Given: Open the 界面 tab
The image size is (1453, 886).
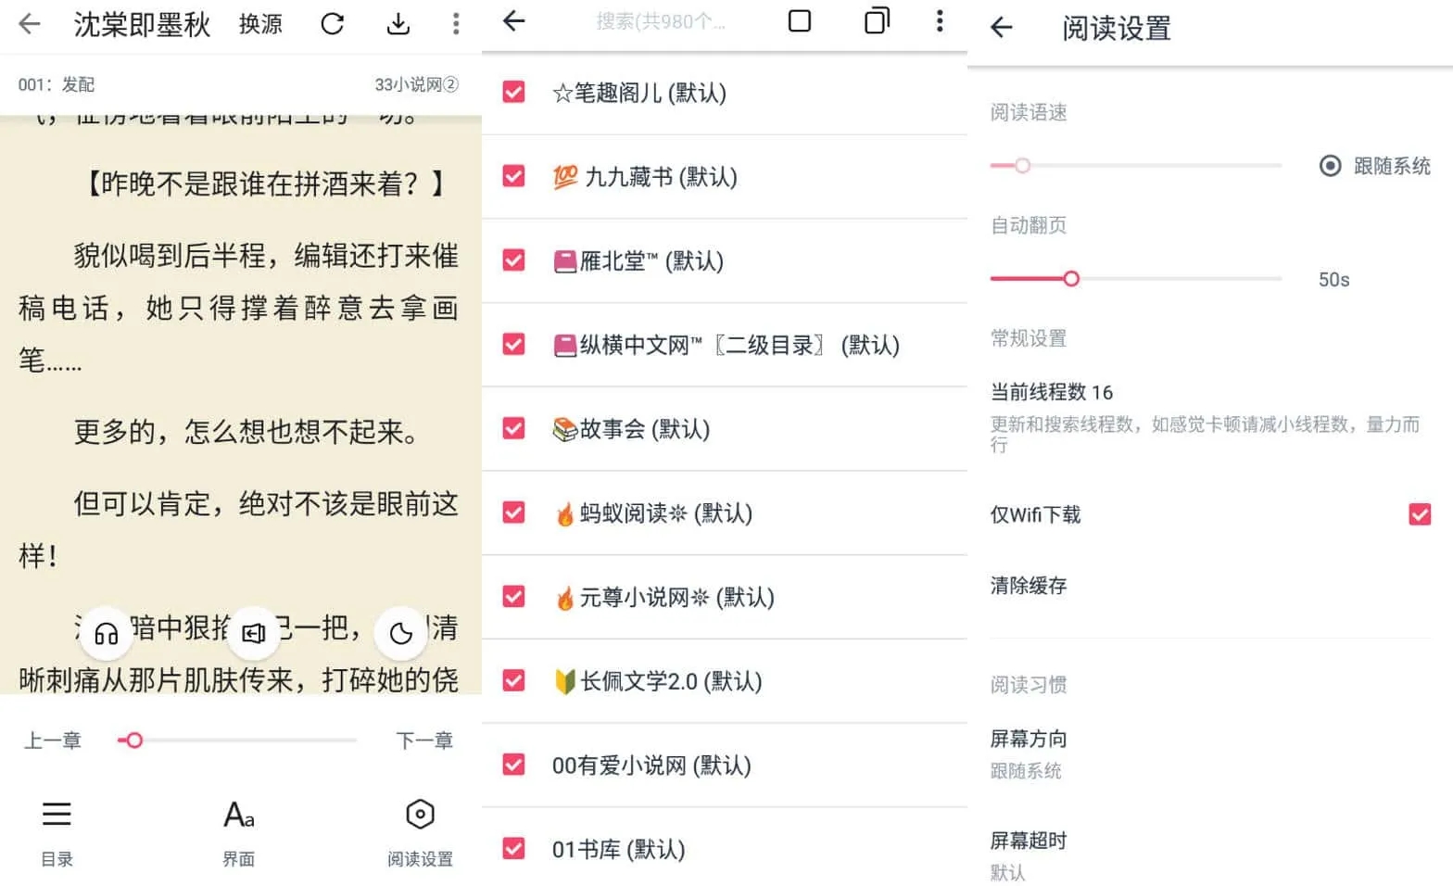Looking at the screenshot, I should (x=238, y=831).
